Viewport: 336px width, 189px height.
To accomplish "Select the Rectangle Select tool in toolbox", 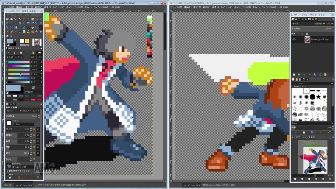I will click(x=7, y=19).
